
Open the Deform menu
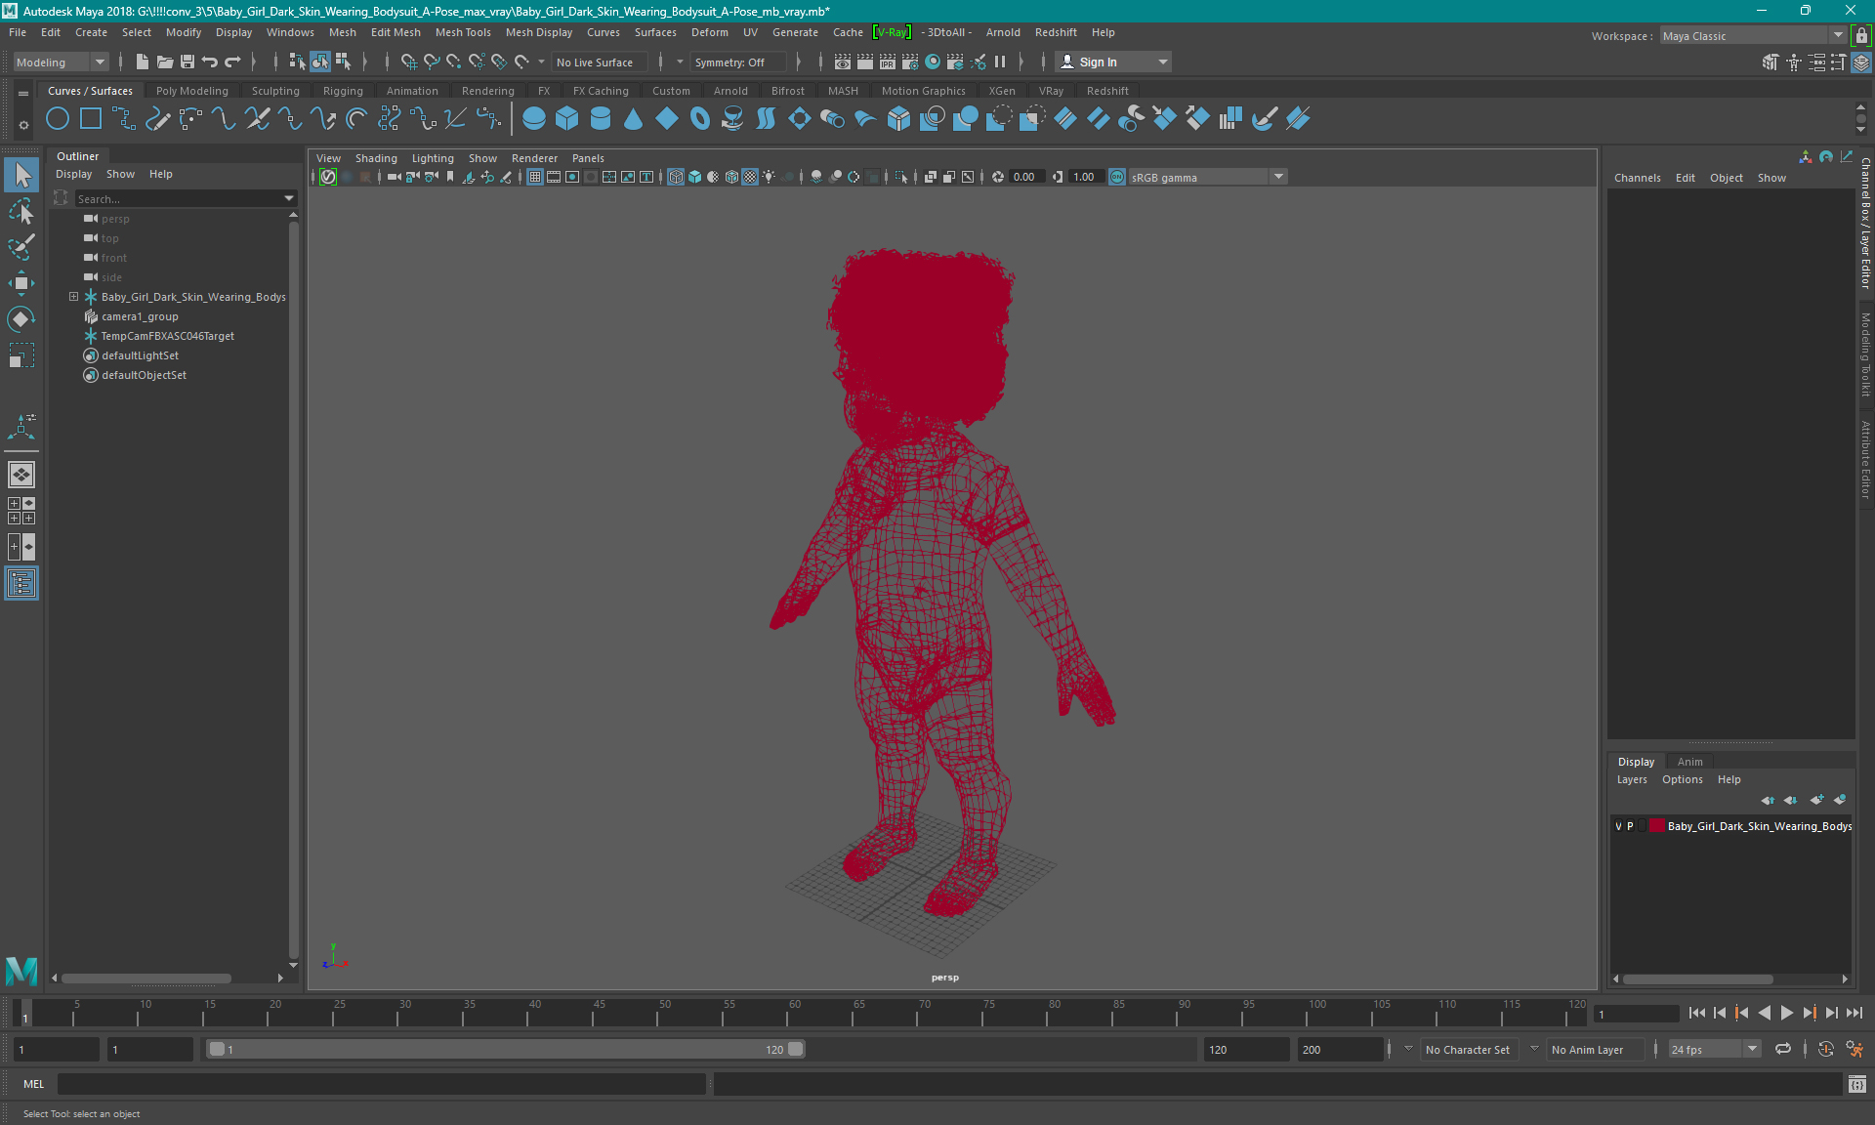(709, 32)
